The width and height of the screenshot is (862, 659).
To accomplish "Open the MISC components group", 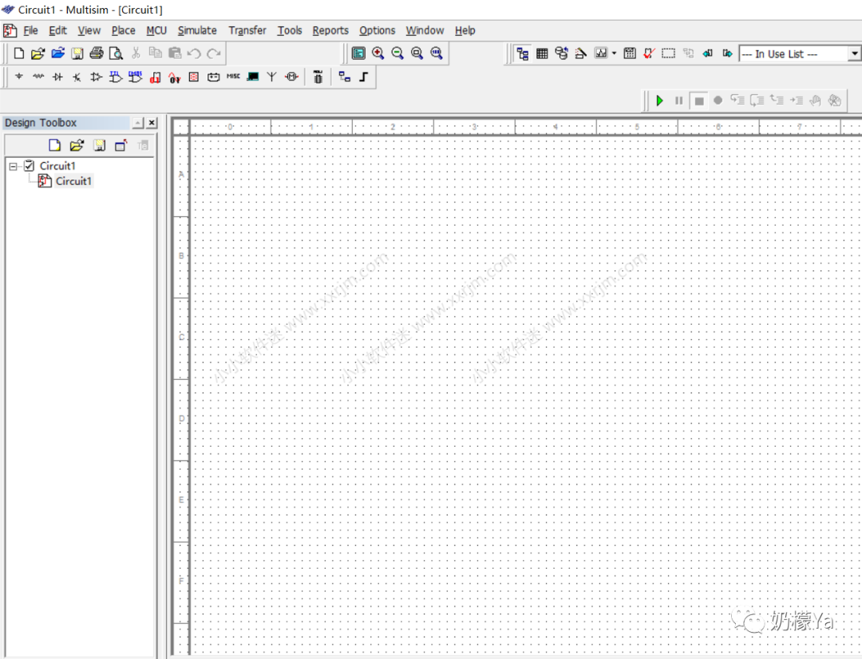I will [233, 77].
